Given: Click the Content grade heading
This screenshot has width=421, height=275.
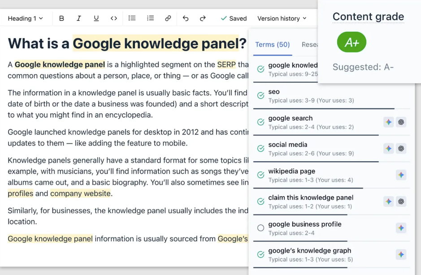Looking at the screenshot, I should pos(368,17).
